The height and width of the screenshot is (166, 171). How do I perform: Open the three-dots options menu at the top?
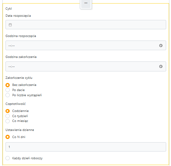pos(86,4)
